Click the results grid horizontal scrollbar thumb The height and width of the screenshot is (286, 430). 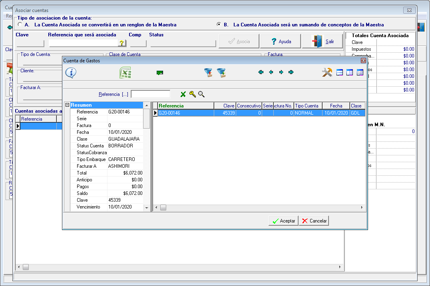tap(163, 208)
